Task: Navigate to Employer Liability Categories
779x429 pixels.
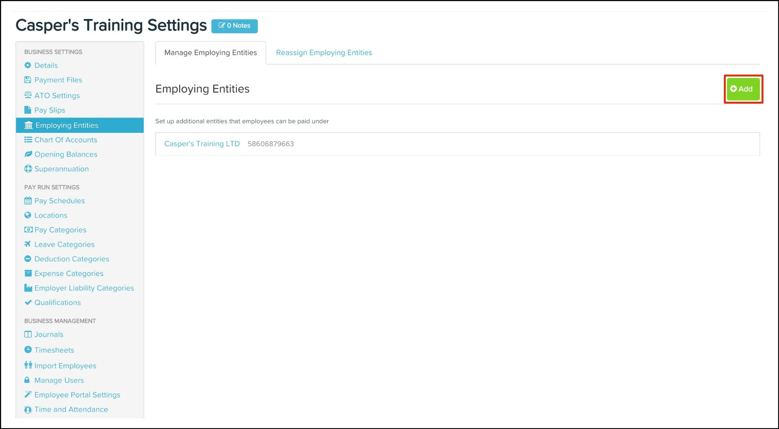Action: tap(84, 288)
